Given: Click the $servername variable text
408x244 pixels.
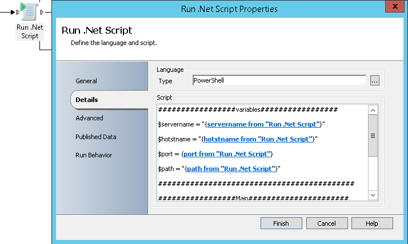Looking at the screenshot, I should point(176,124).
